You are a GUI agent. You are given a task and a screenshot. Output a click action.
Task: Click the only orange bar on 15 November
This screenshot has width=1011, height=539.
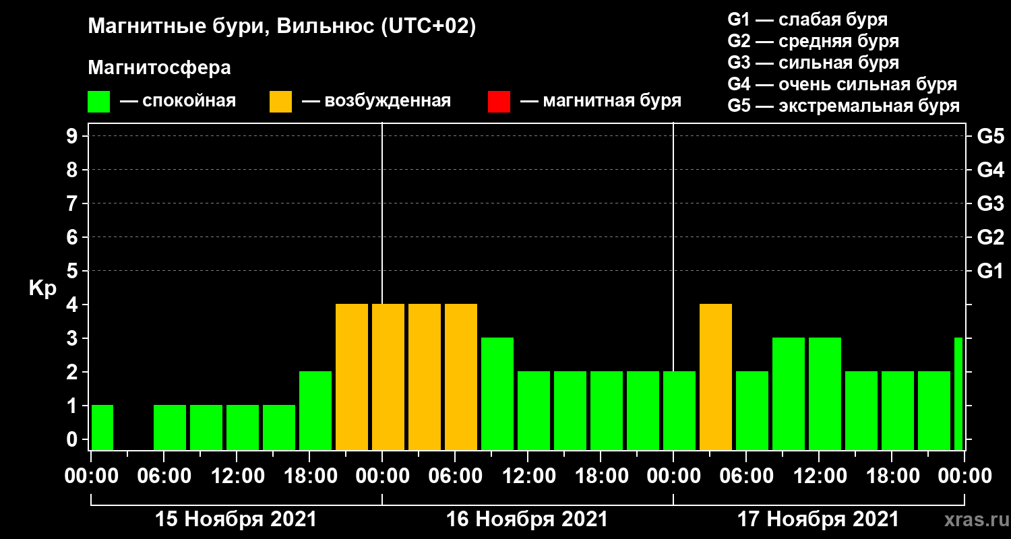352,377
